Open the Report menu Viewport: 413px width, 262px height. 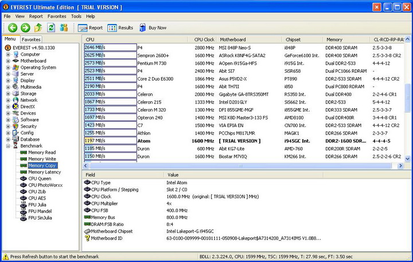coord(36,16)
